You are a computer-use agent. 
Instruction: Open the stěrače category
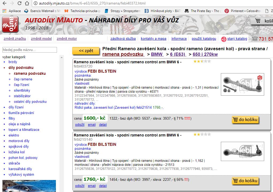[x=14, y=163]
